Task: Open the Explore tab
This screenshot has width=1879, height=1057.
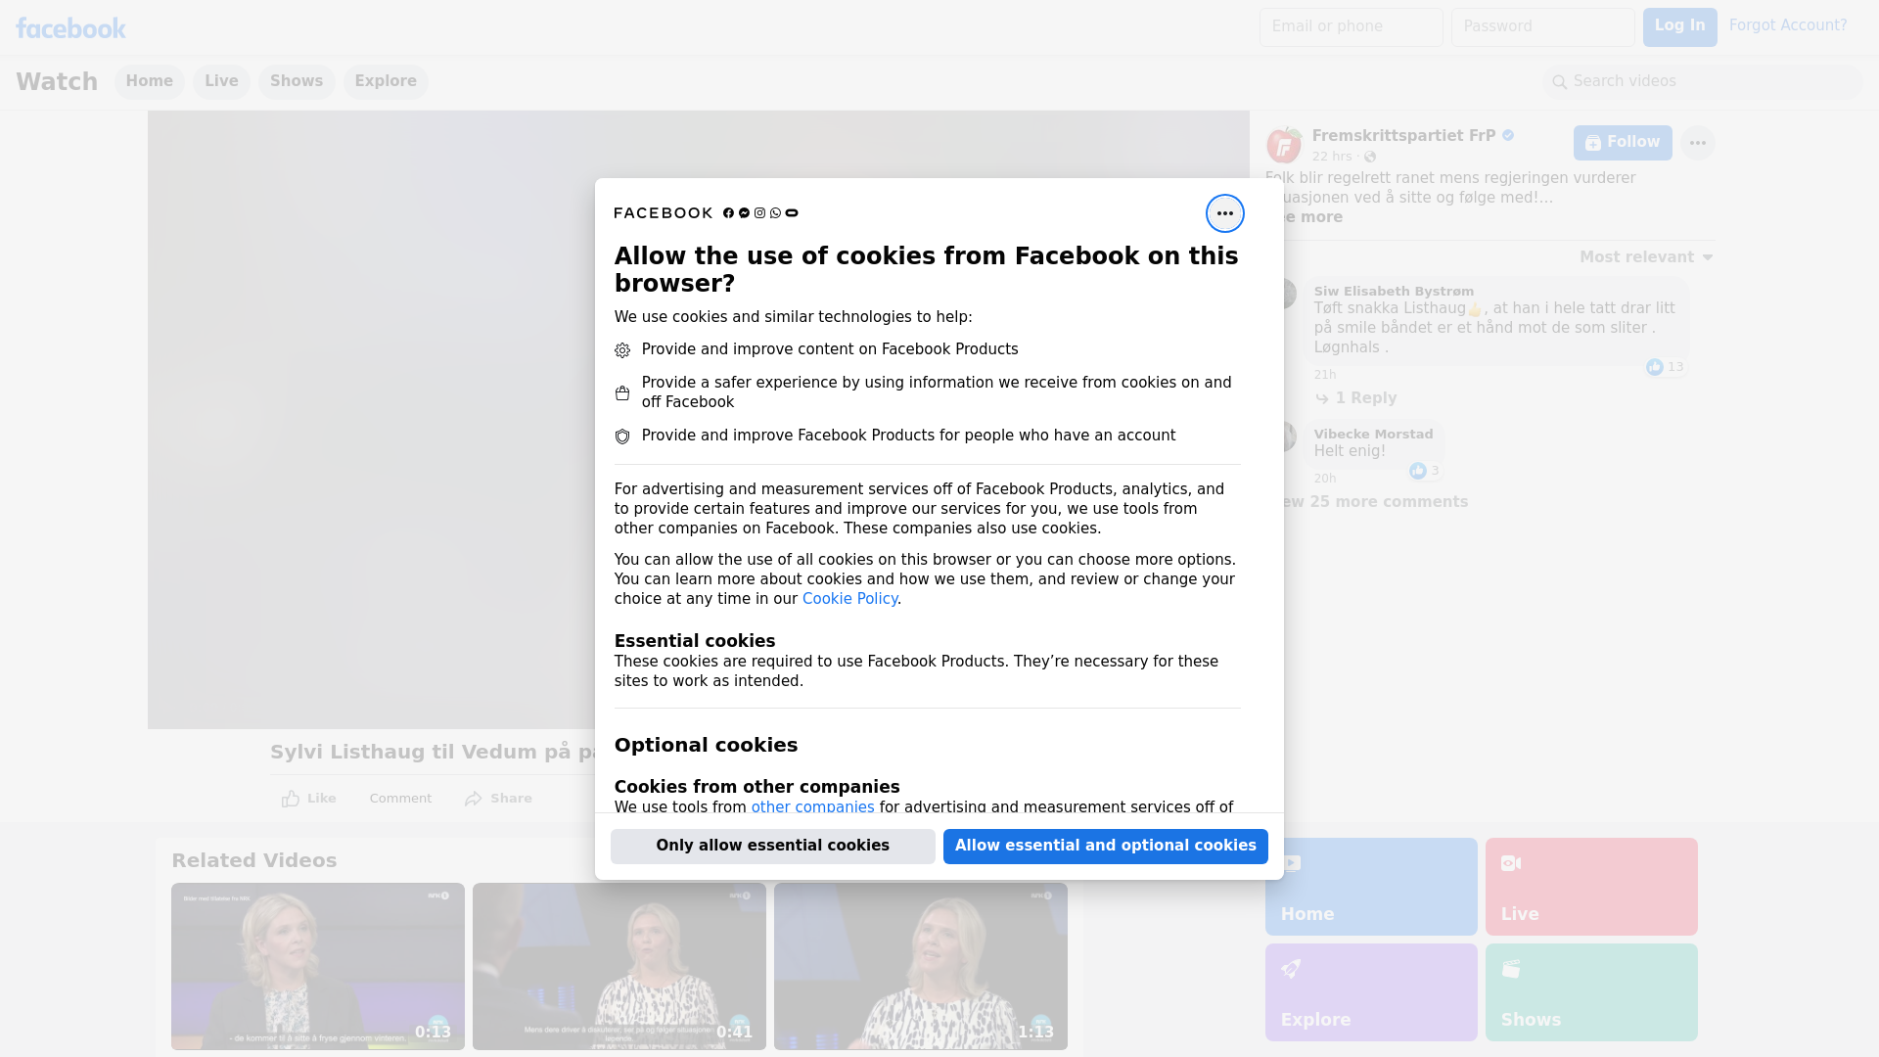Action: (x=386, y=81)
